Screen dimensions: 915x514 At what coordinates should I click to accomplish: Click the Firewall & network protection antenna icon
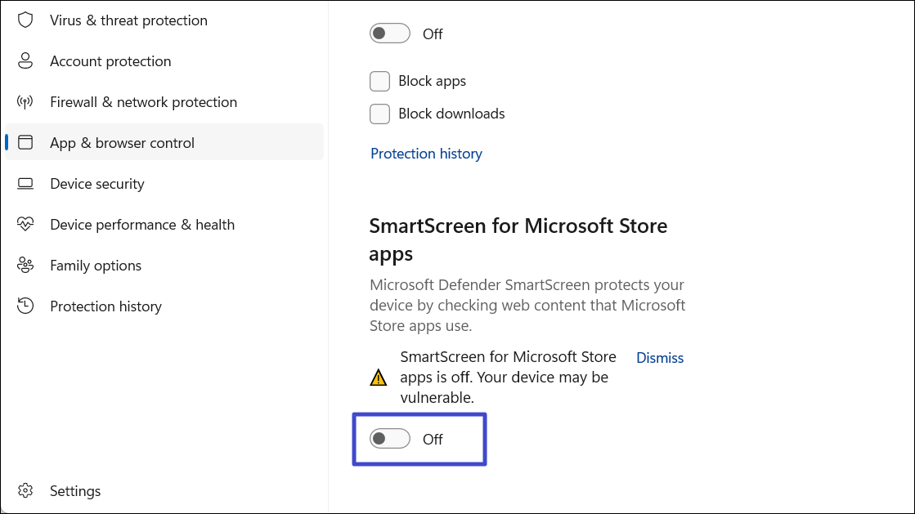click(x=25, y=102)
